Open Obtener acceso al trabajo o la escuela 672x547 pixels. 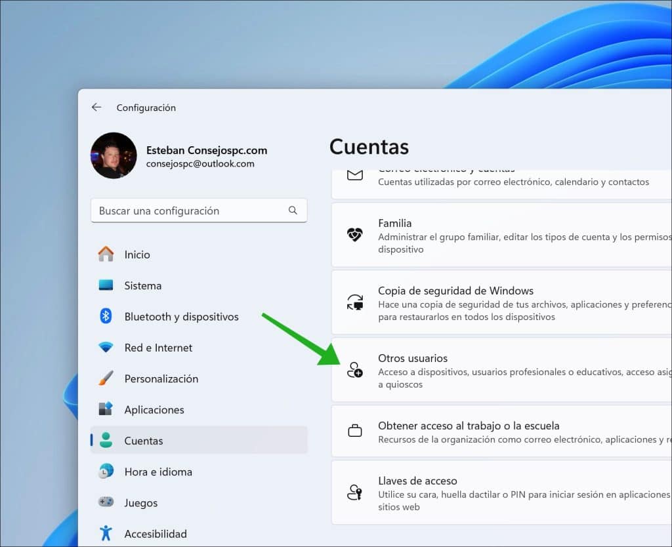pos(502,432)
